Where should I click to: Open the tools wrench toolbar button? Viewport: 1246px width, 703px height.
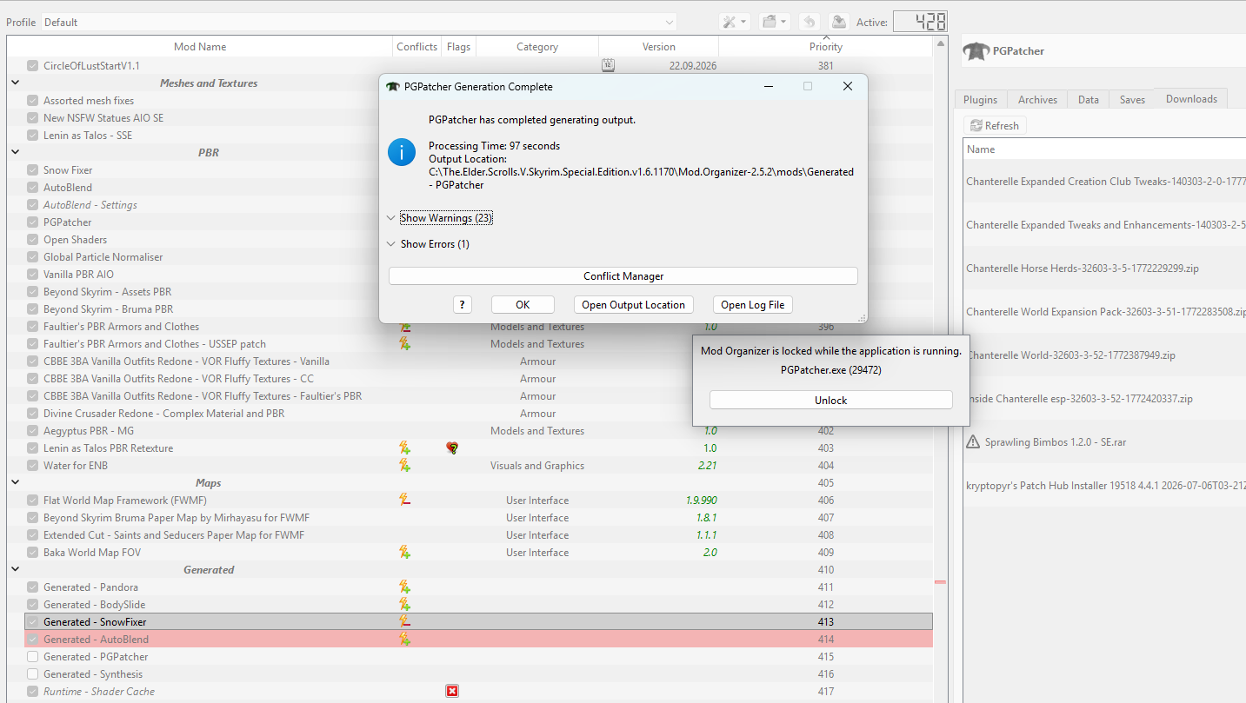(x=734, y=22)
